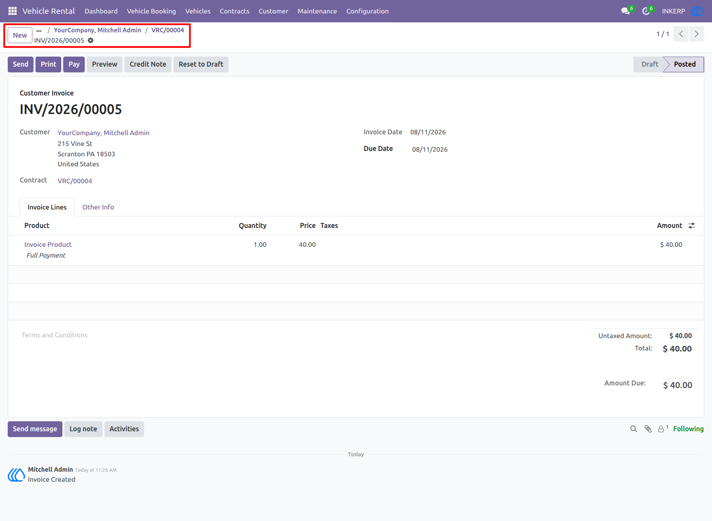
Task: Open the Contract VRC/00004 link
Action: (x=75, y=181)
